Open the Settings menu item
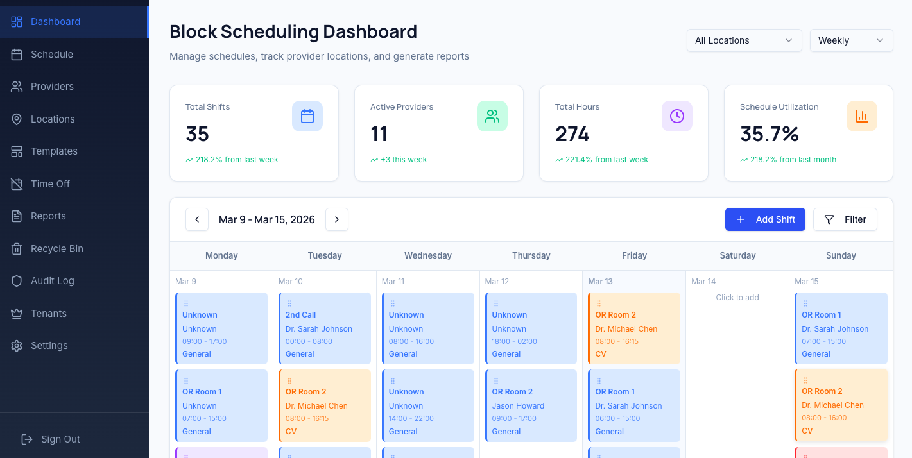The height and width of the screenshot is (458, 912). (x=74, y=346)
